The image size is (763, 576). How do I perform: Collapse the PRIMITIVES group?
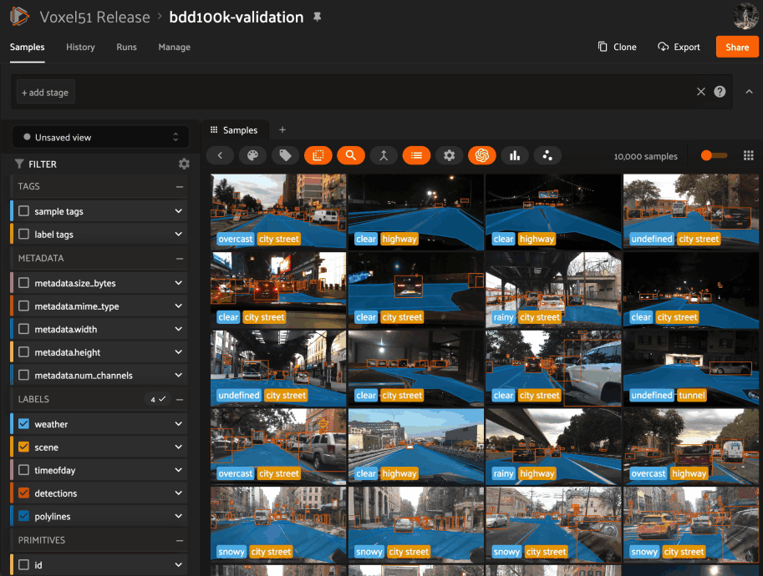(180, 540)
